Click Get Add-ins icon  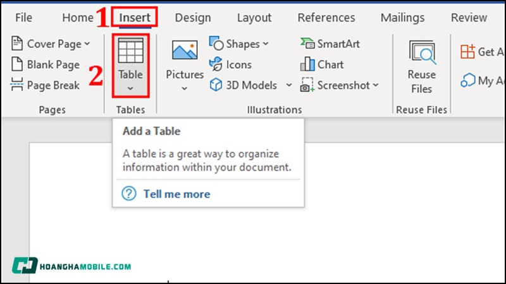click(468, 52)
